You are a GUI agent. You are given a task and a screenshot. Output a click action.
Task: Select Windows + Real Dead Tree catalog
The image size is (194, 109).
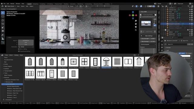coord(14,89)
